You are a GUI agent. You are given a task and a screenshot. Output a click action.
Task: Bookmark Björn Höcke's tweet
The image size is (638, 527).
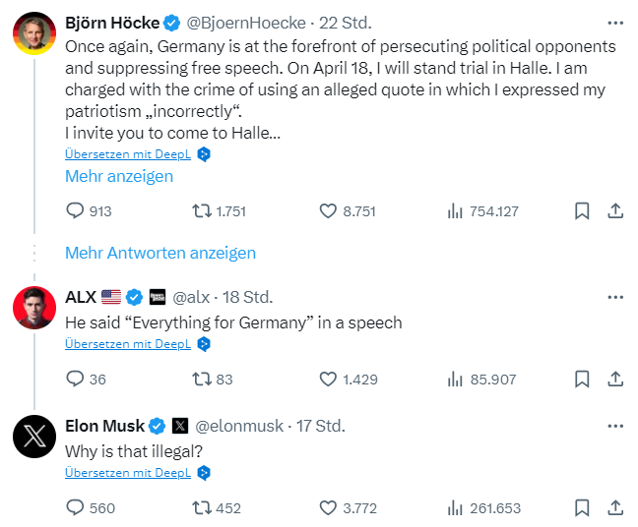click(x=582, y=210)
